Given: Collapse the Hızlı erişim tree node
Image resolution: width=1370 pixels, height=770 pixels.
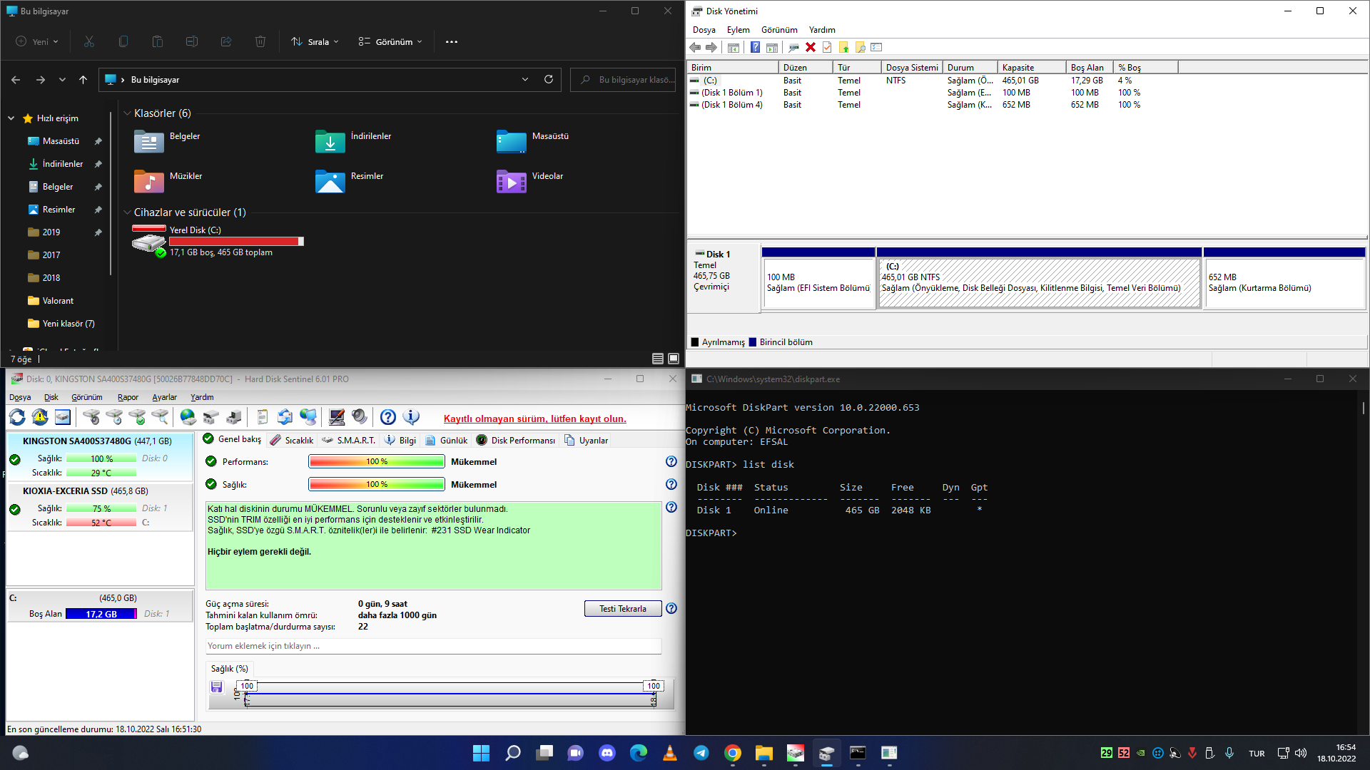Looking at the screenshot, I should (x=11, y=118).
